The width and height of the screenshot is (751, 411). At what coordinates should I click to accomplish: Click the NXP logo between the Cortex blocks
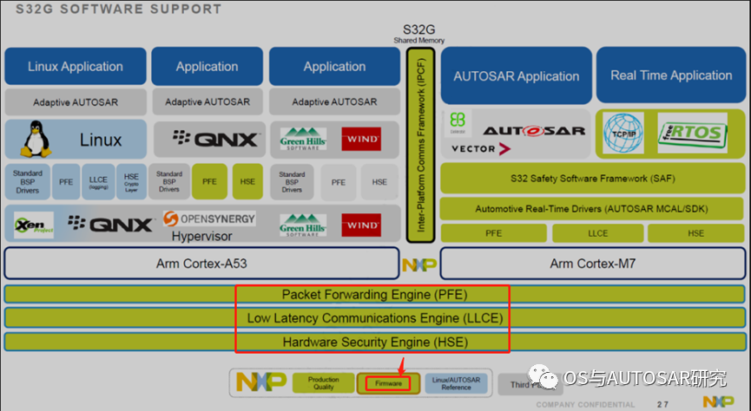pos(419,264)
